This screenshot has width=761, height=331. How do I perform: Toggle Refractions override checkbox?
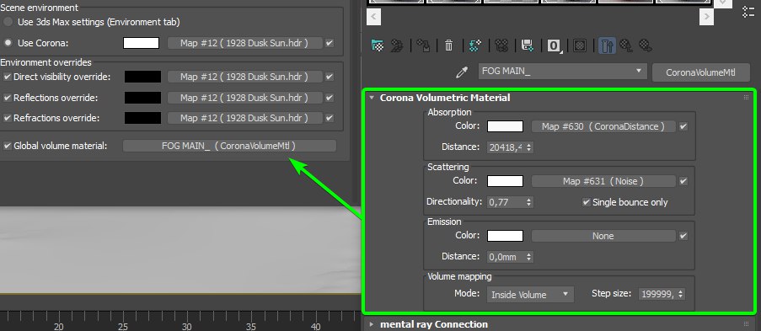click(8, 118)
